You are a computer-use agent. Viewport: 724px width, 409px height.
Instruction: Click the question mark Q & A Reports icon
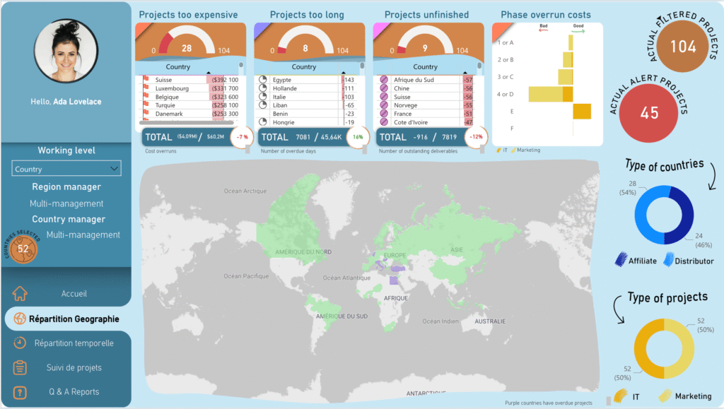(x=20, y=392)
